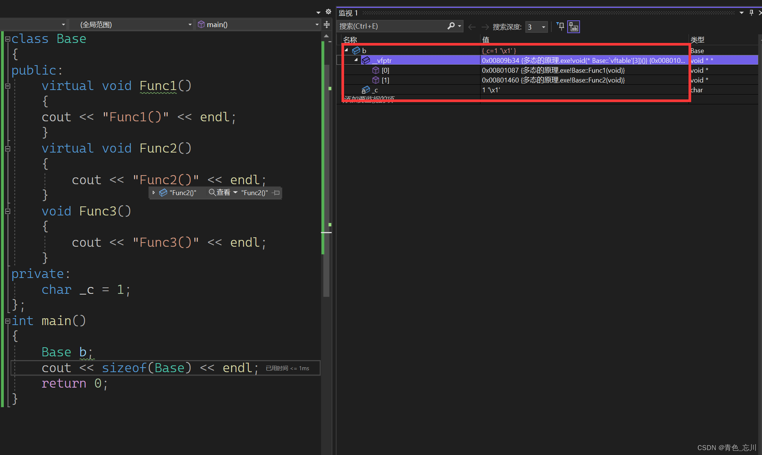The image size is (762, 455).
Task: Open the 查看 visualizer dropdown arrow
Action: (x=235, y=192)
